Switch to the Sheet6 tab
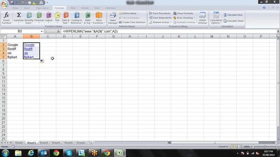 [x=80, y=143]
